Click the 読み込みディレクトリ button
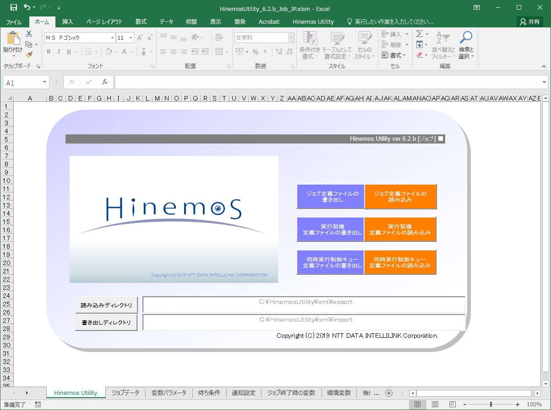Screen dimensions: 551x410 click(x=106, y=305)
